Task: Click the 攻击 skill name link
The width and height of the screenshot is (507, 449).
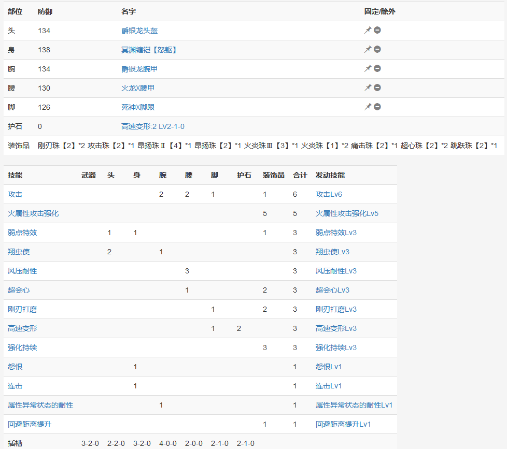Action: click(x=15, y=194)
